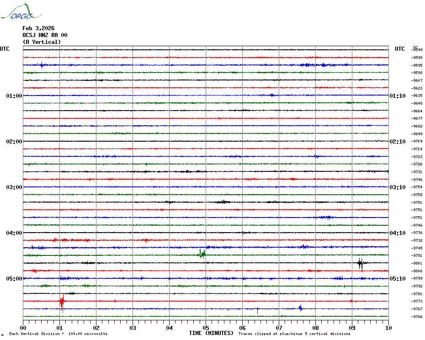Click the DC offset value "-9595"
The width and height of the screenshot is (425, 340).
(417, 65)
